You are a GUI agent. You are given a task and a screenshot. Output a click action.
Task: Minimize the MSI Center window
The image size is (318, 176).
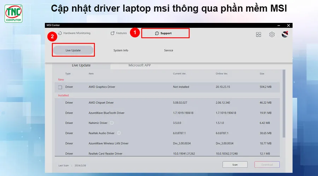[279, 25]
